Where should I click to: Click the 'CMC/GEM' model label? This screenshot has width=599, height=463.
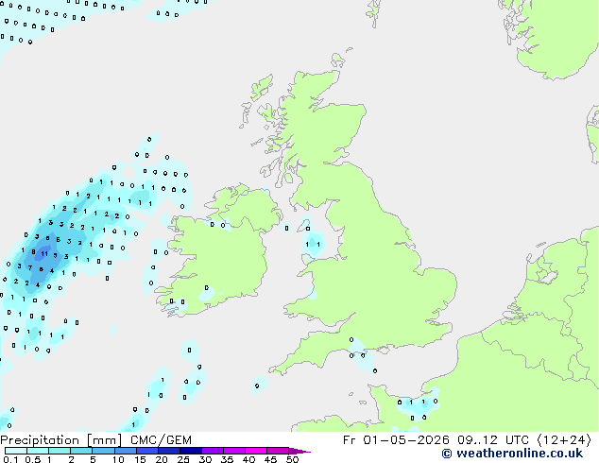coord(161,440)
